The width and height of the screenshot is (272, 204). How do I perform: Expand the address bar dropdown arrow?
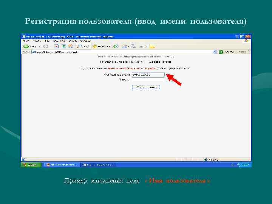(x=215, y=52)
